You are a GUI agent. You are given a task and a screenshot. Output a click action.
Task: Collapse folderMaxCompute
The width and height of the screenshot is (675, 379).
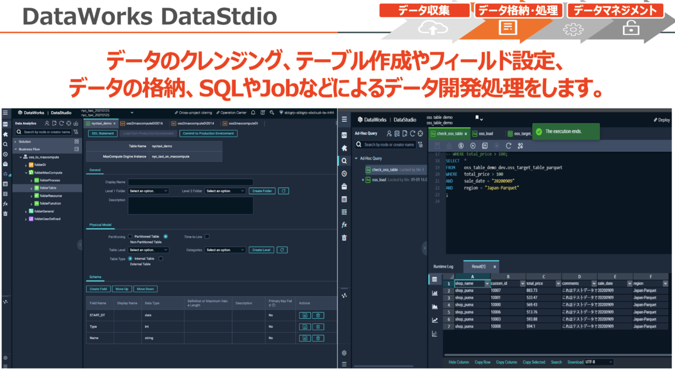click(x=25, y=173)
